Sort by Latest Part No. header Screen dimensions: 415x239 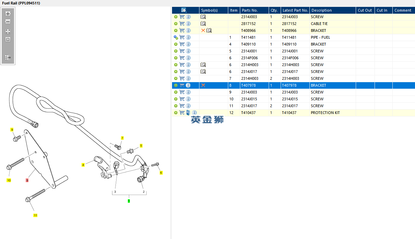tap(295, 10)
